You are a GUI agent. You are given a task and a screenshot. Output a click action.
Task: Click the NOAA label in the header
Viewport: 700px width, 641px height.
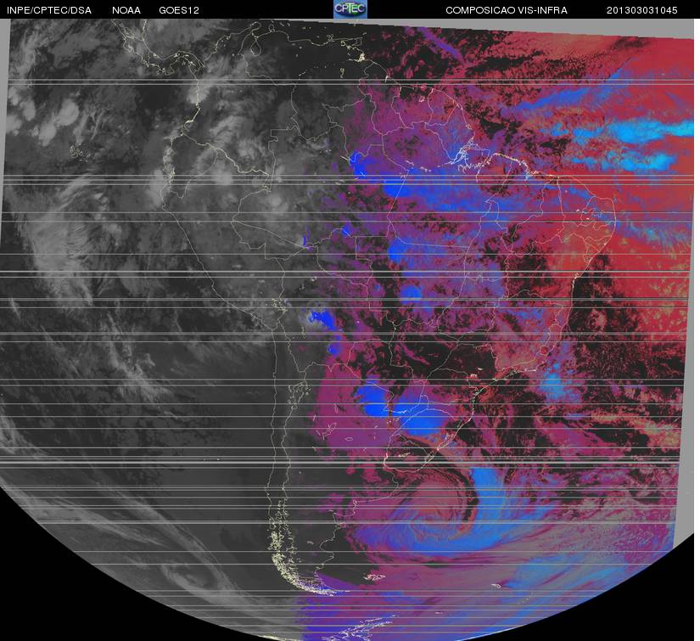click(x=126, y=10)
